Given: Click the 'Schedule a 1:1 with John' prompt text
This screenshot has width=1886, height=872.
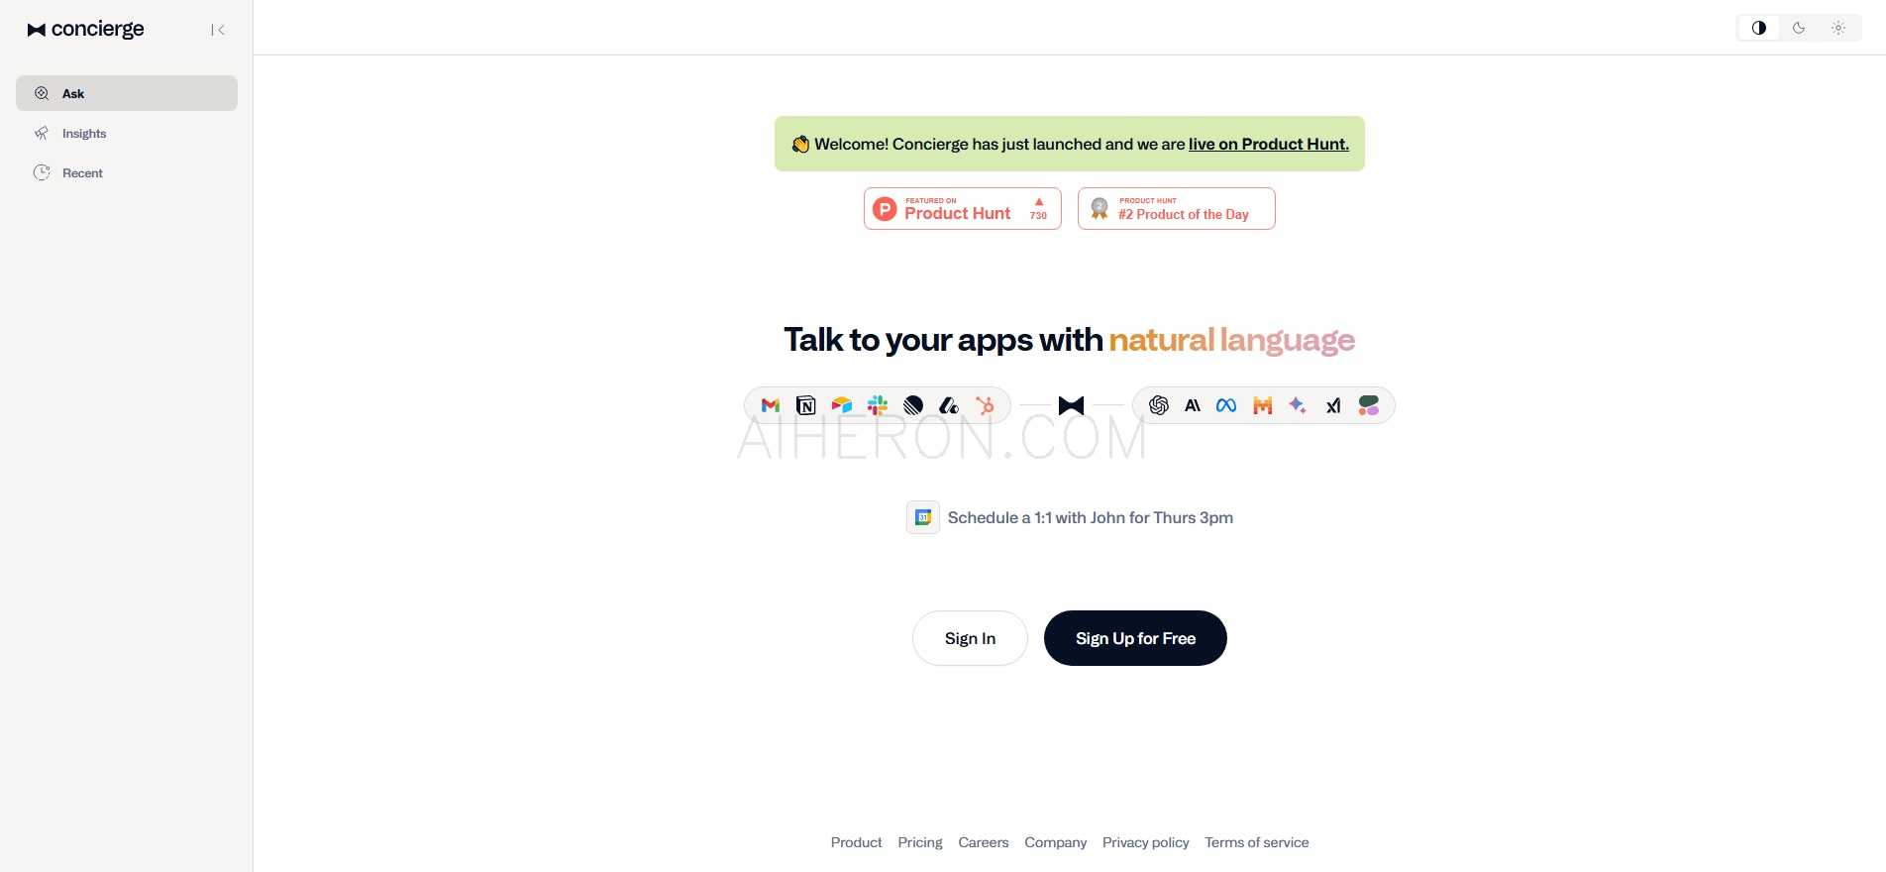Looking at the screenshot, I should (1091, 517).
